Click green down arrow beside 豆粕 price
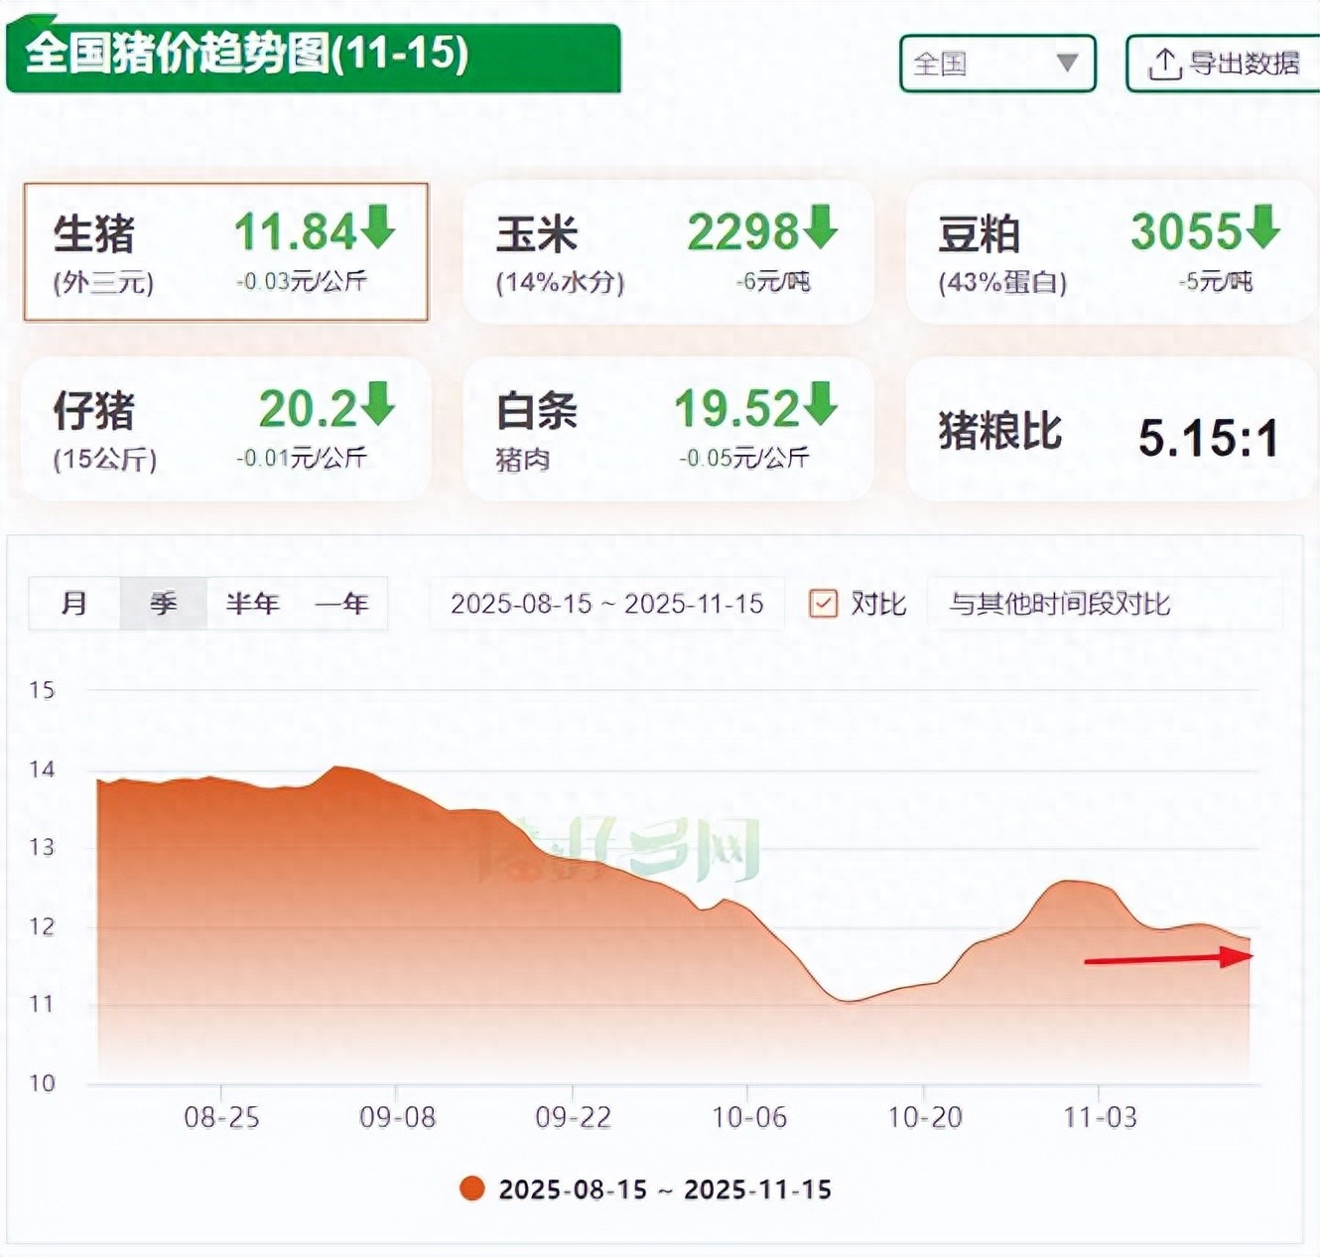 pyautogui.click(x=1262, y=226)
